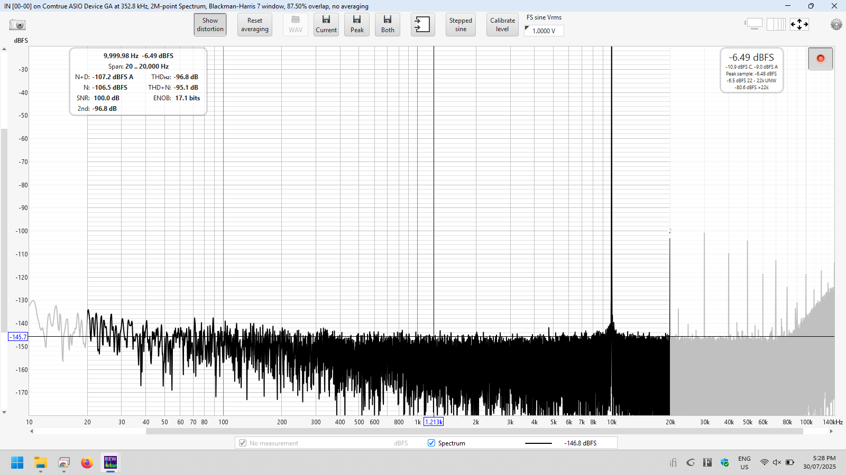The image size is (846, 475).
Task: Uncheck the Spectrum checkbox
Action: tap(431, 443)
